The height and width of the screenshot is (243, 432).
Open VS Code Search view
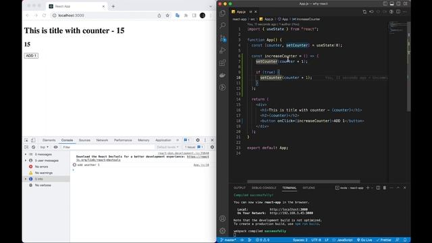(x=222, y=26)
